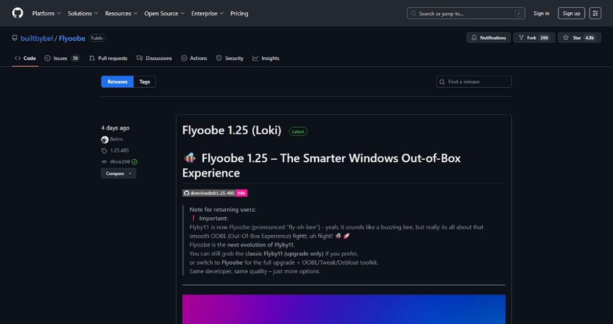Open the Solutions dropdown menu
The height and width of the screenshot is (324, 613).
[83, 13]
